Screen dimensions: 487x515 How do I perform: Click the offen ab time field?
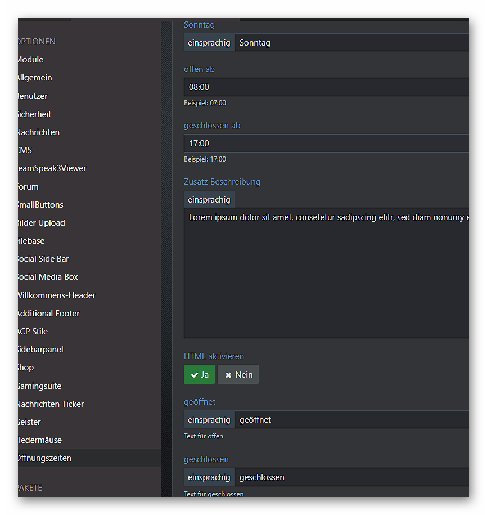[326, 87]
